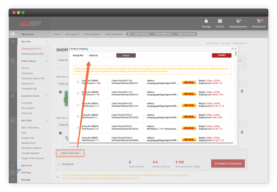This screenshot has width=277, height=192.
Task: Click the profile sidebar strip icon
Action: click(x=13, y=121)
